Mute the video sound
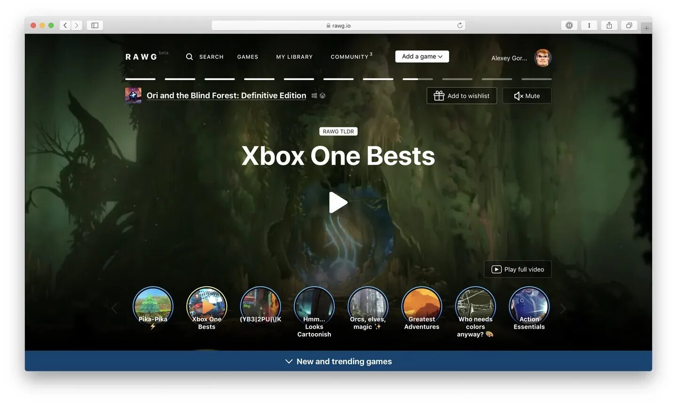Viewport: 677px width, 404px height. 527,95
